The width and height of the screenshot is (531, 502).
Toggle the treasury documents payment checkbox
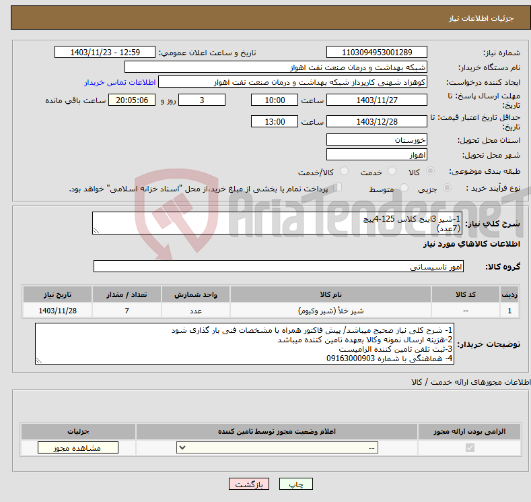pyautogui.click(x=339, y=189)
